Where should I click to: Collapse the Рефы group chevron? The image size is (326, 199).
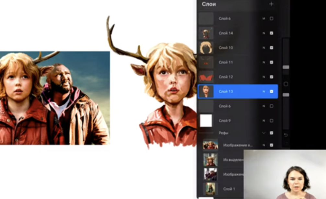(264, 133)
